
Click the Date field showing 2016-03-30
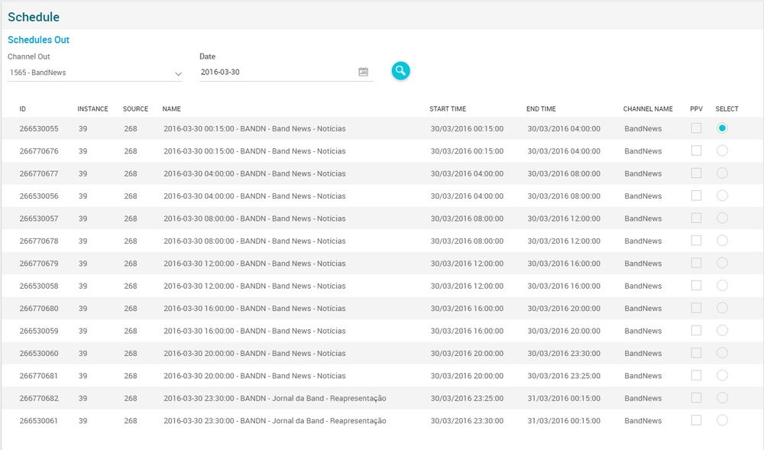point(275,72)
